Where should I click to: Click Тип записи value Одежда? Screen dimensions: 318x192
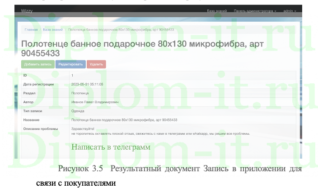[78, 111]
